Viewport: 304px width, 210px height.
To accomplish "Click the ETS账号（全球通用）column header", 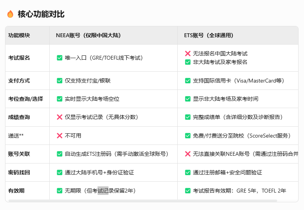I will [209, 35].
